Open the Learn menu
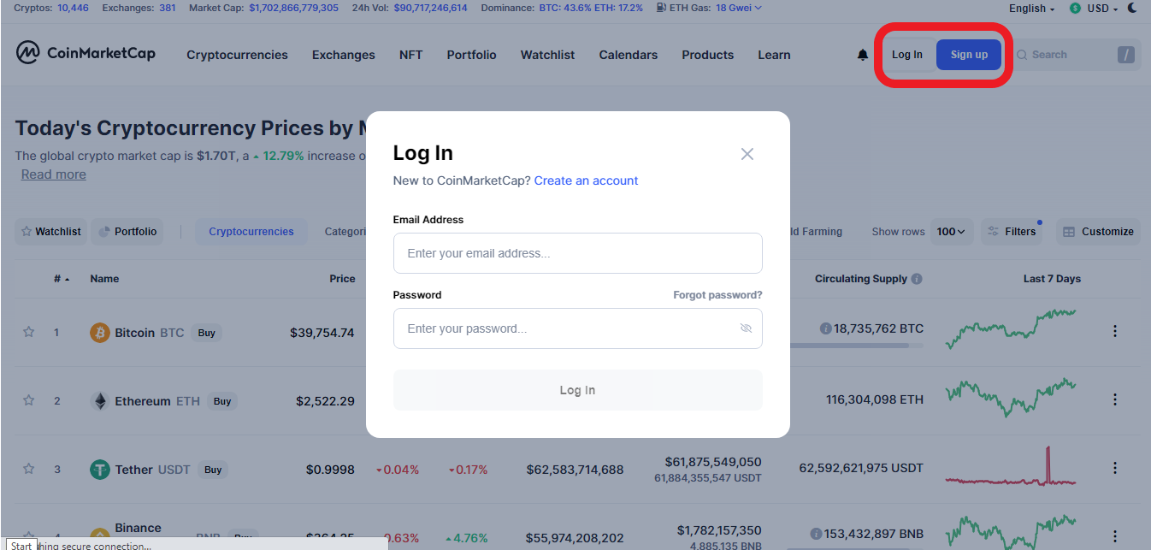1151x550 pixels. [774, 55]
